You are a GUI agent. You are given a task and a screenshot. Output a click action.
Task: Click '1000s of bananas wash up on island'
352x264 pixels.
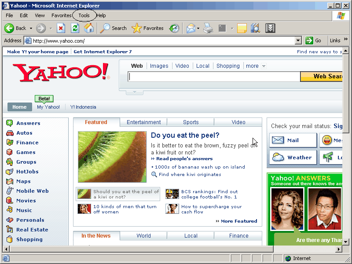pos(200,167)
